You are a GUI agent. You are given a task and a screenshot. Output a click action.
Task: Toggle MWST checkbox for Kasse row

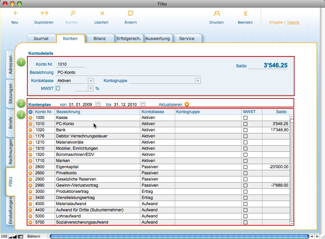pos(245,118)
